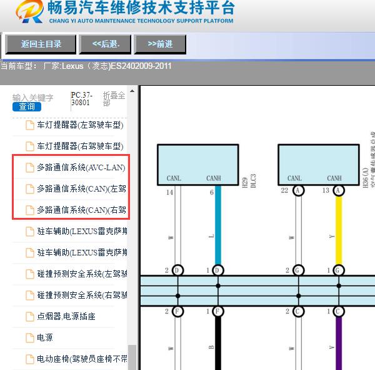Click connector pin 2 D circle

(177, 270)
